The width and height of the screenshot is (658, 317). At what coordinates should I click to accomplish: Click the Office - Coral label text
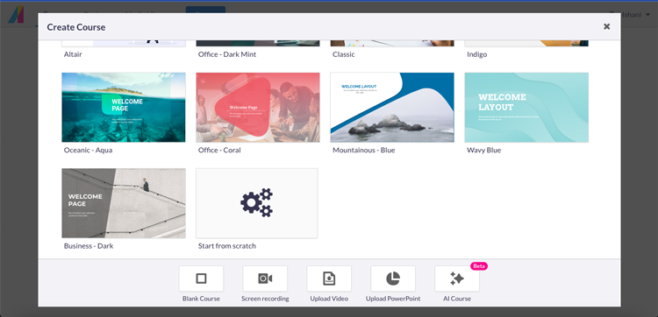click(x=219, y=150)
